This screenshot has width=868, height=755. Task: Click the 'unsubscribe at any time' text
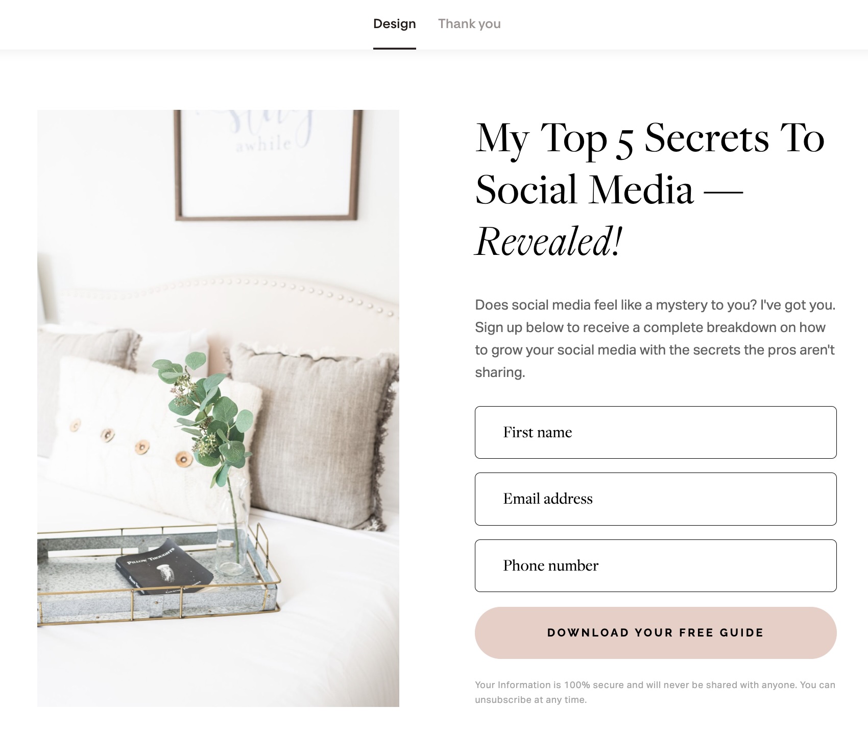coord(531,700)
